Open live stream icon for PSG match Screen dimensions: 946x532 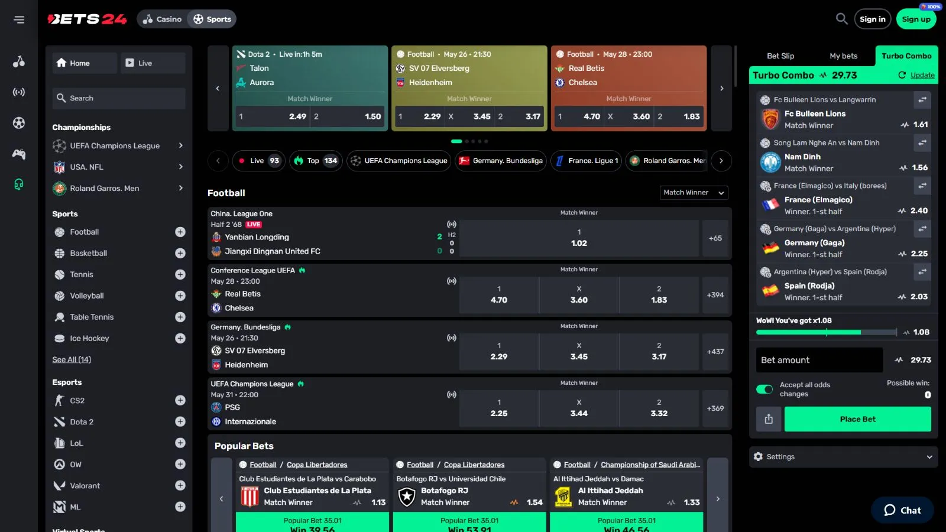452,395
